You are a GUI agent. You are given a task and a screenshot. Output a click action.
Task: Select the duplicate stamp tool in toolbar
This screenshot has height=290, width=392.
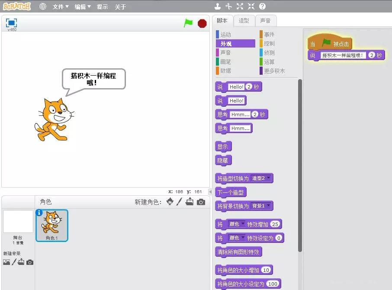(x=218, y=6)
